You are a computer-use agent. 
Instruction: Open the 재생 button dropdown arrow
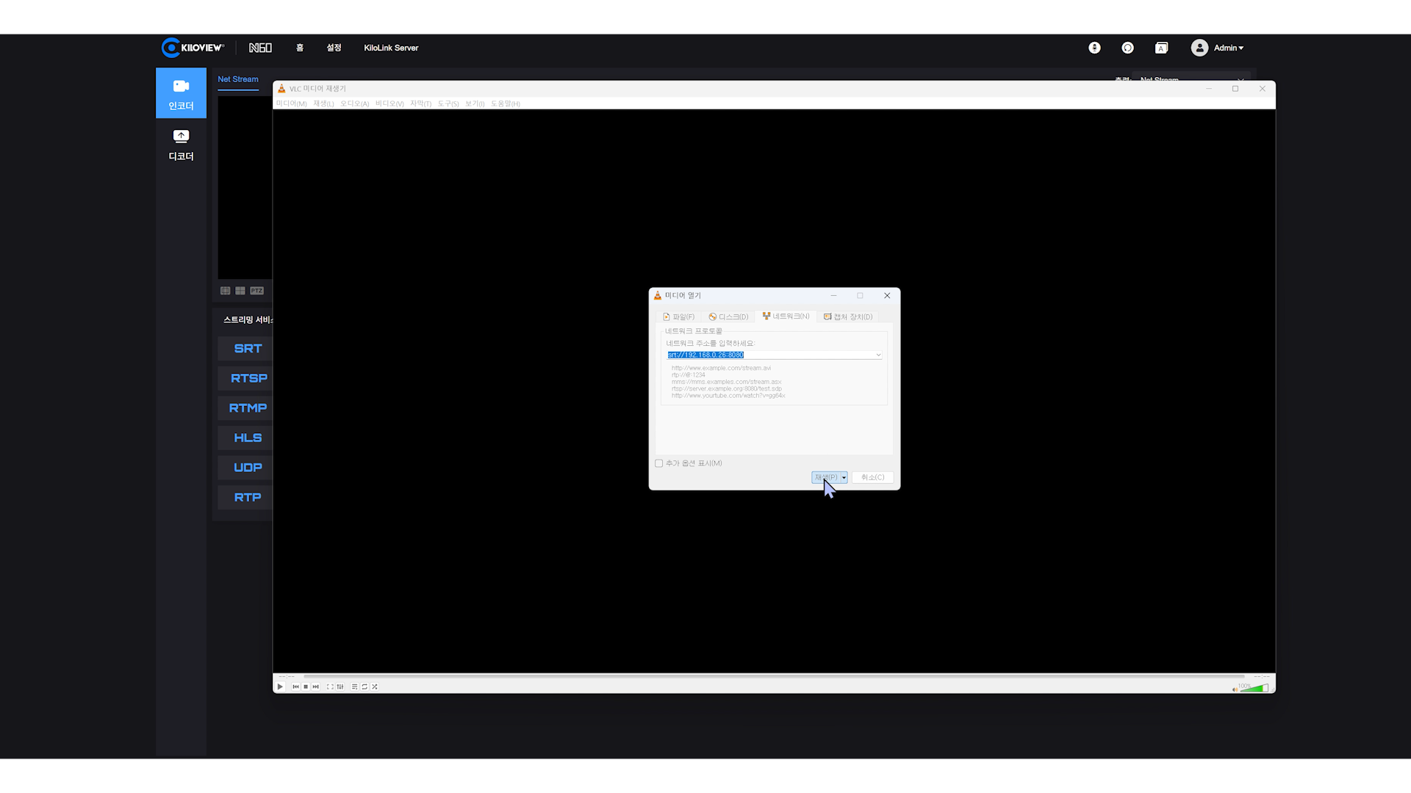pos(844,477)
